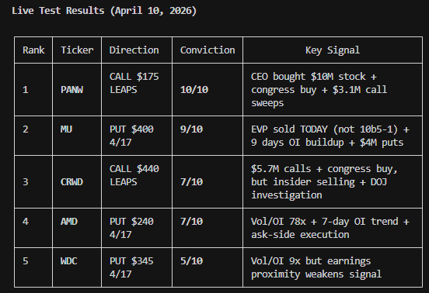Image resolution: width=429 pixels, height=293 pixels.
Task: Select the WDC ticker cell
Action: click(77, 267)
